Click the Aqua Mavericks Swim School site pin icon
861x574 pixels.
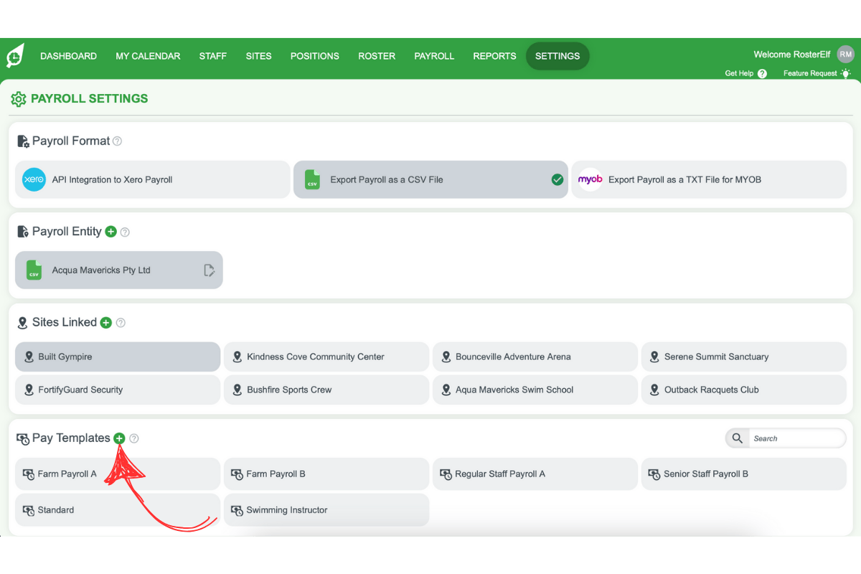(446, 390)
